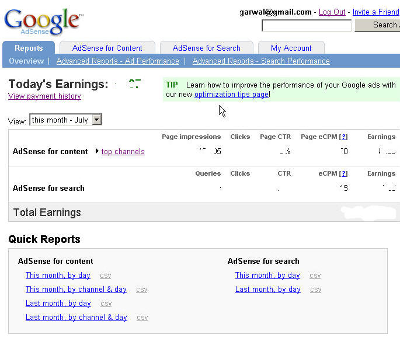Open View payment history
This screenshot has height=338, width=400.
coord(44,96)
